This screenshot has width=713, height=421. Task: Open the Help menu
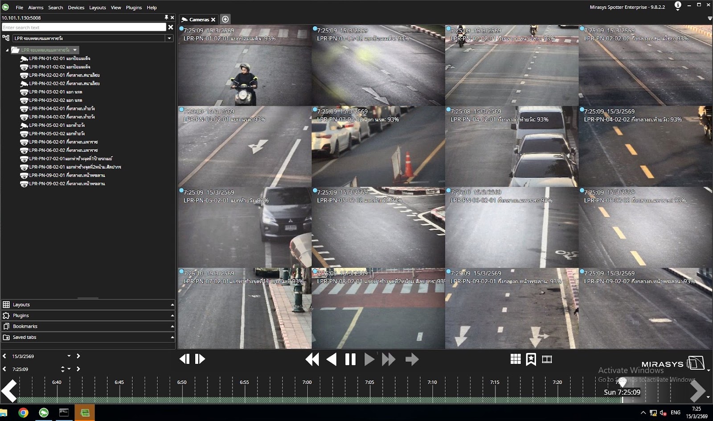tap(152, 8)
